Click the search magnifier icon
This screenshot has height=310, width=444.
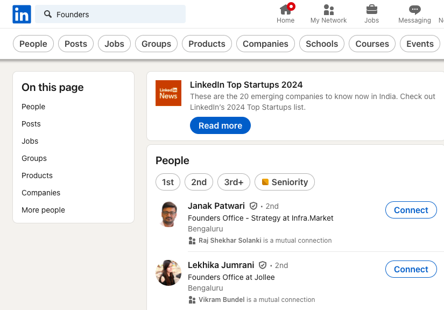pos(48,15)
